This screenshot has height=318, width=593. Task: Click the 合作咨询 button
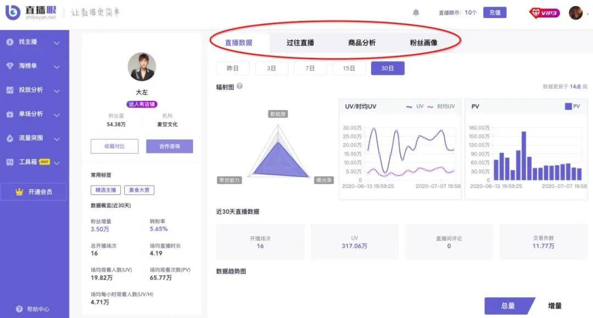pyautogui.click(x=169, y=146)
